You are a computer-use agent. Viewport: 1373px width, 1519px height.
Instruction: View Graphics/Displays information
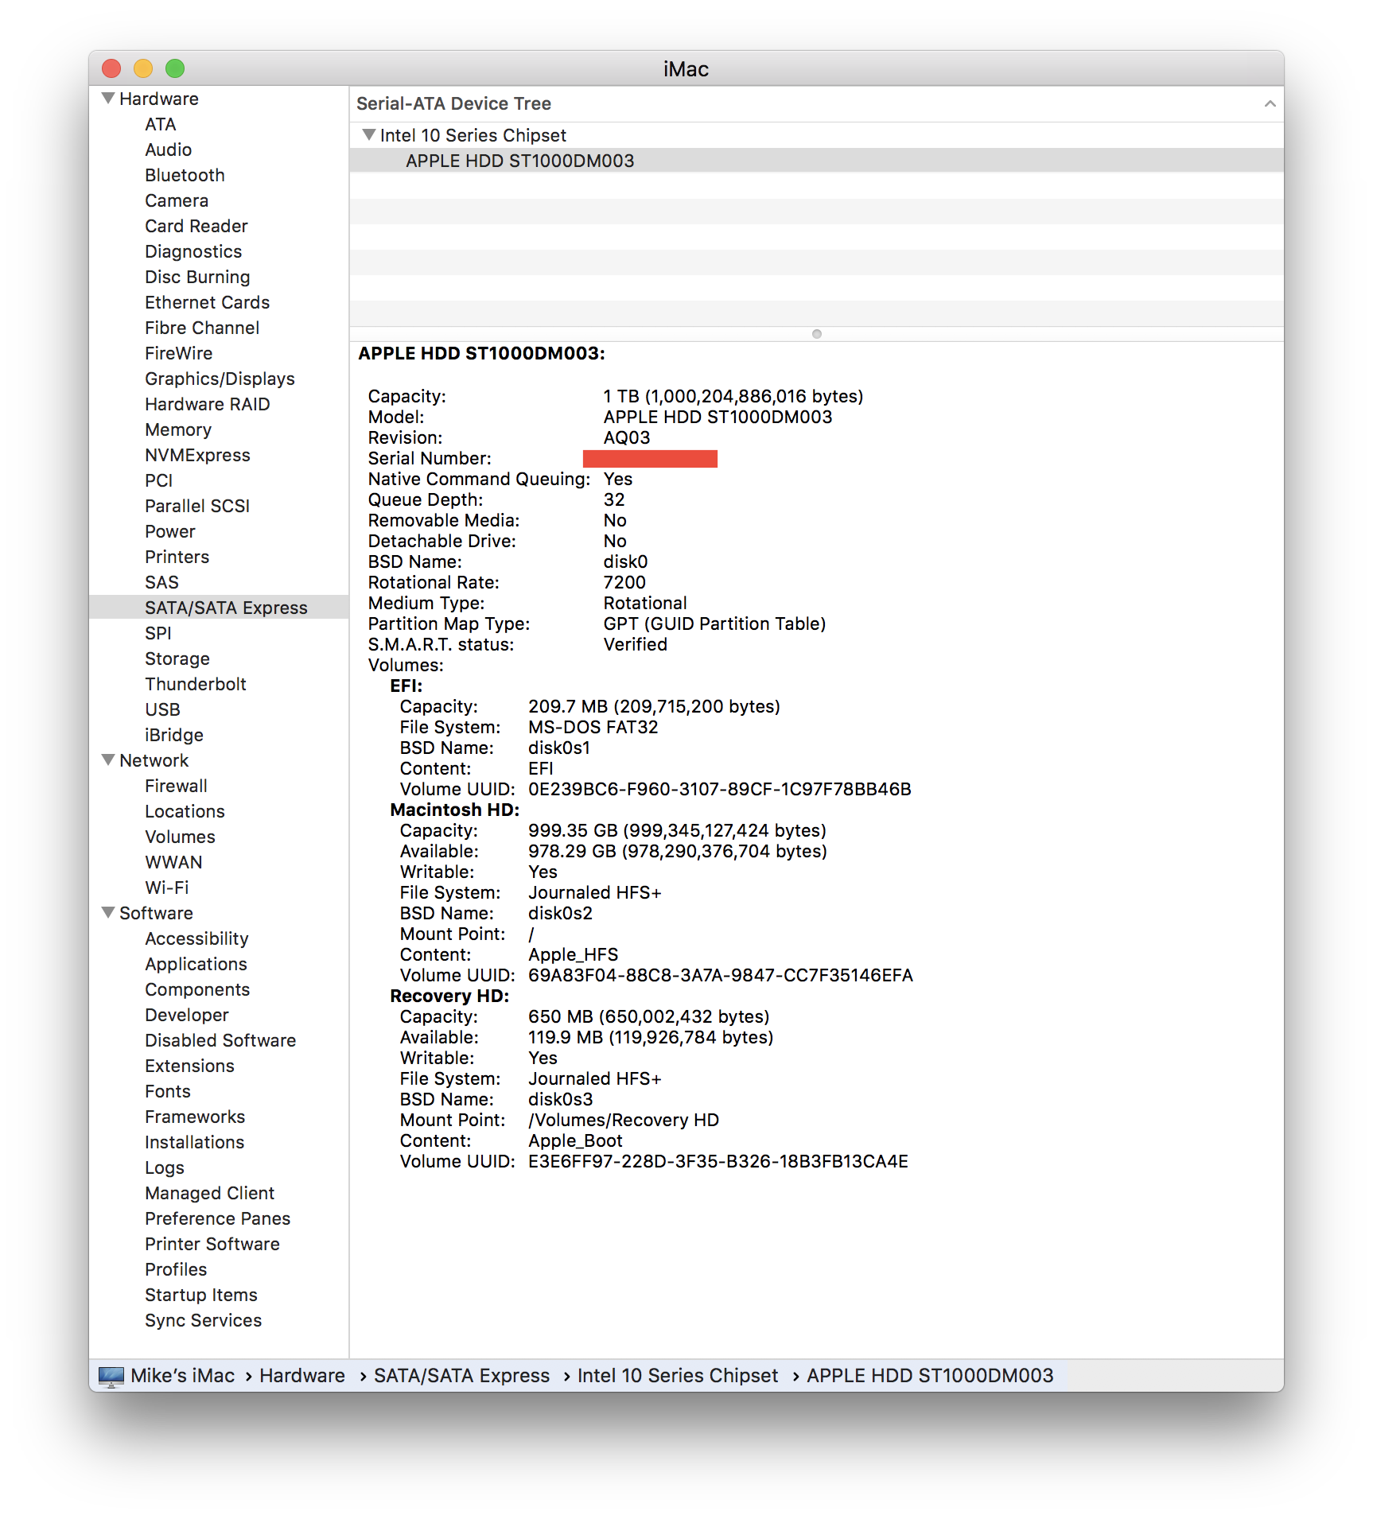[220, 379]
